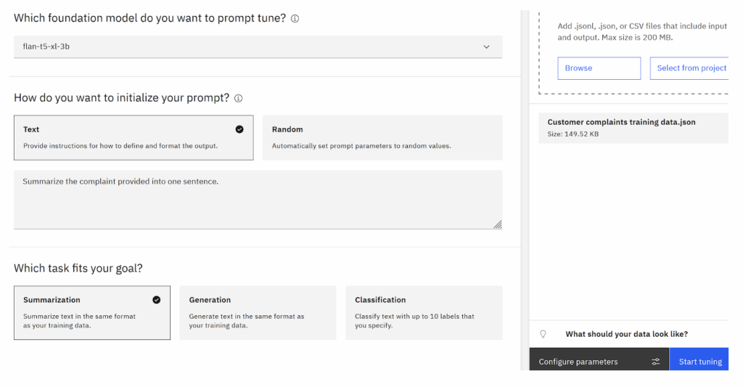Click the Size: 149.52 KB text
This screenshot has width=743, height=387.
(x=573, y=134)
